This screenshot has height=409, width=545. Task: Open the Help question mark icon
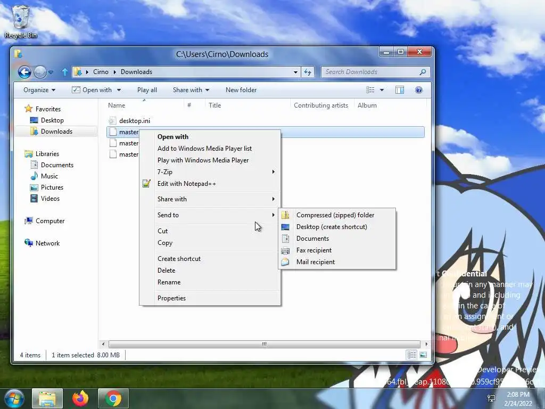coord(419,90)
